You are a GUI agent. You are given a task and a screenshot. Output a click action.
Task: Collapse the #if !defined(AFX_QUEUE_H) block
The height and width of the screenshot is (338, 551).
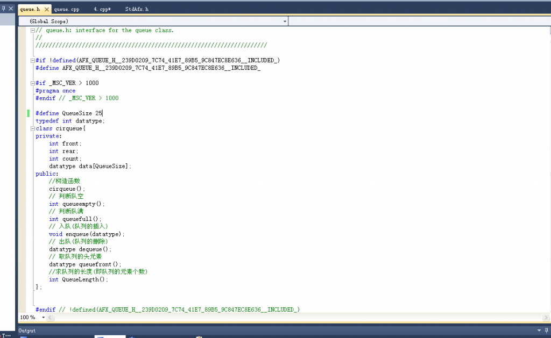33,60
